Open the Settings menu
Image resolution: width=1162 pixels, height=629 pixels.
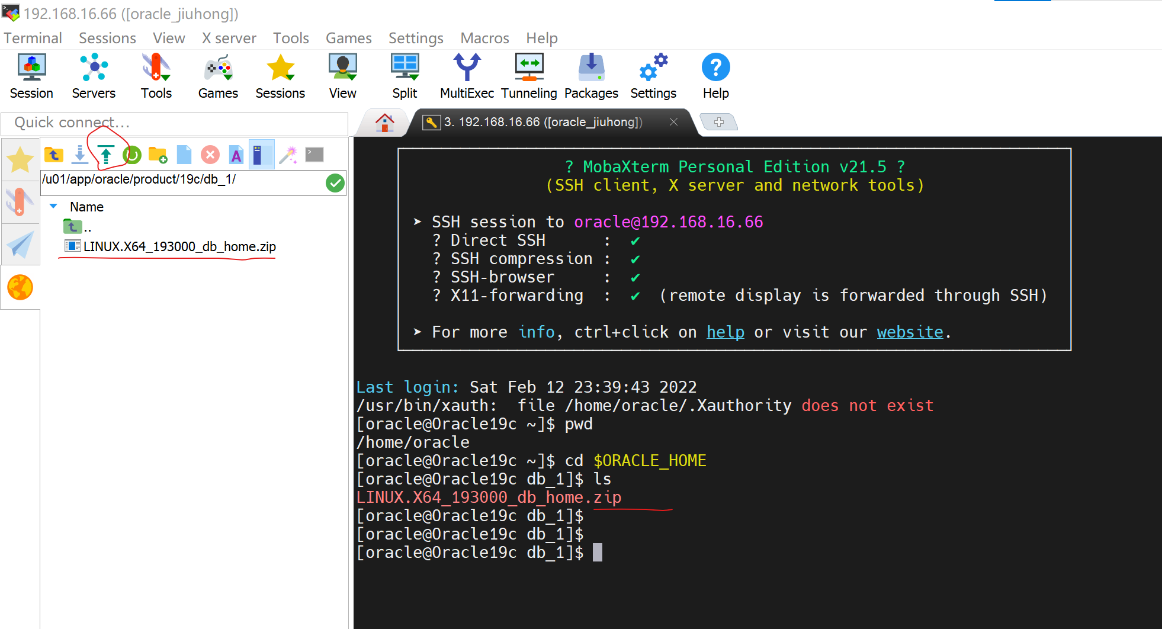pyautogui.click(x=416, y=38)
